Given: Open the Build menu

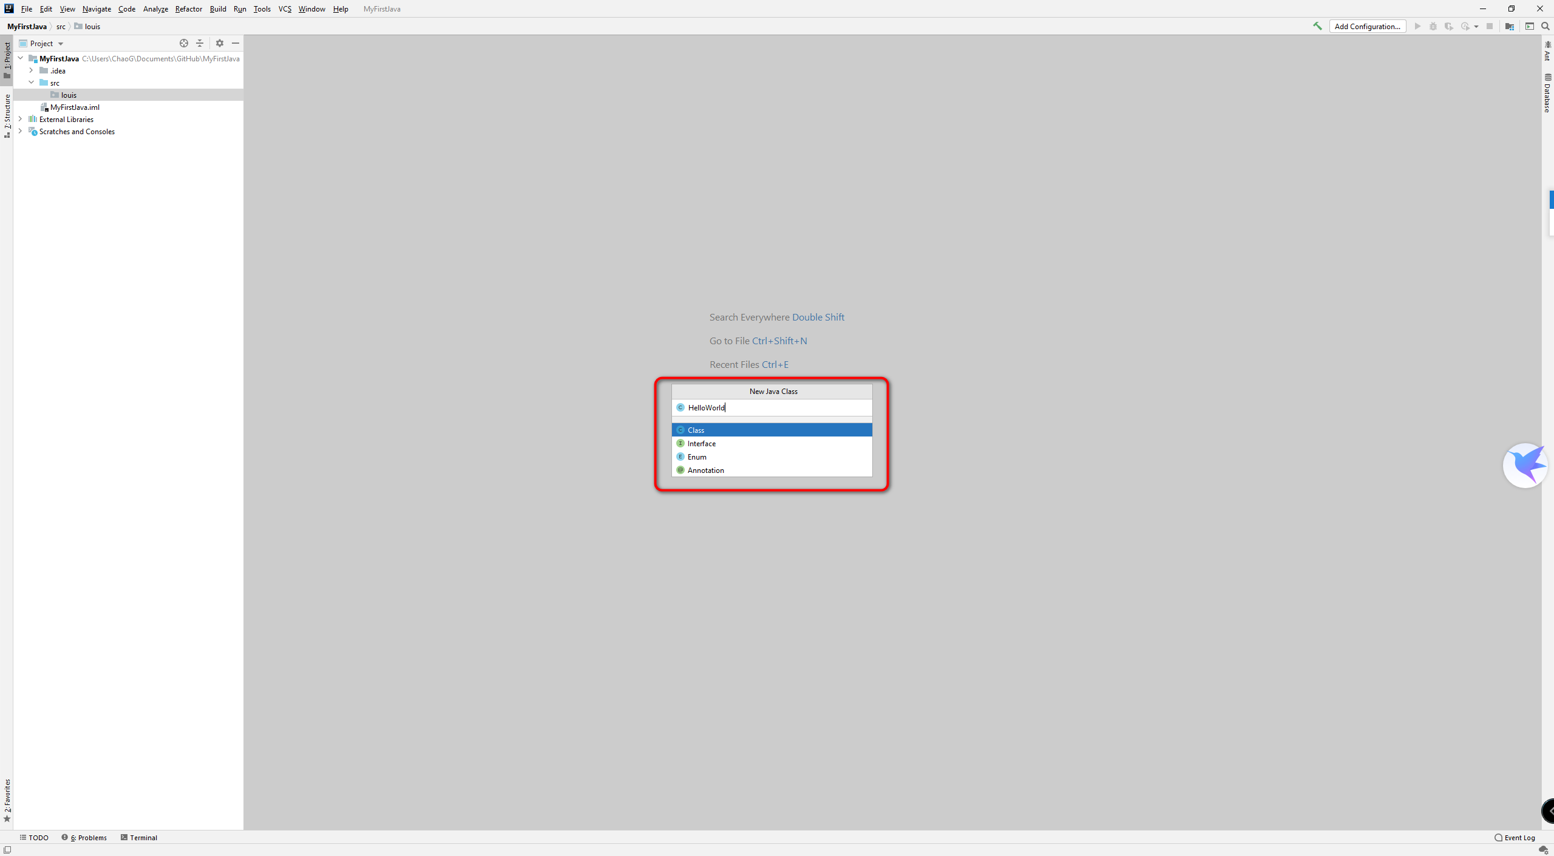Looking at the screenshot, I should [x=218, y=8].
